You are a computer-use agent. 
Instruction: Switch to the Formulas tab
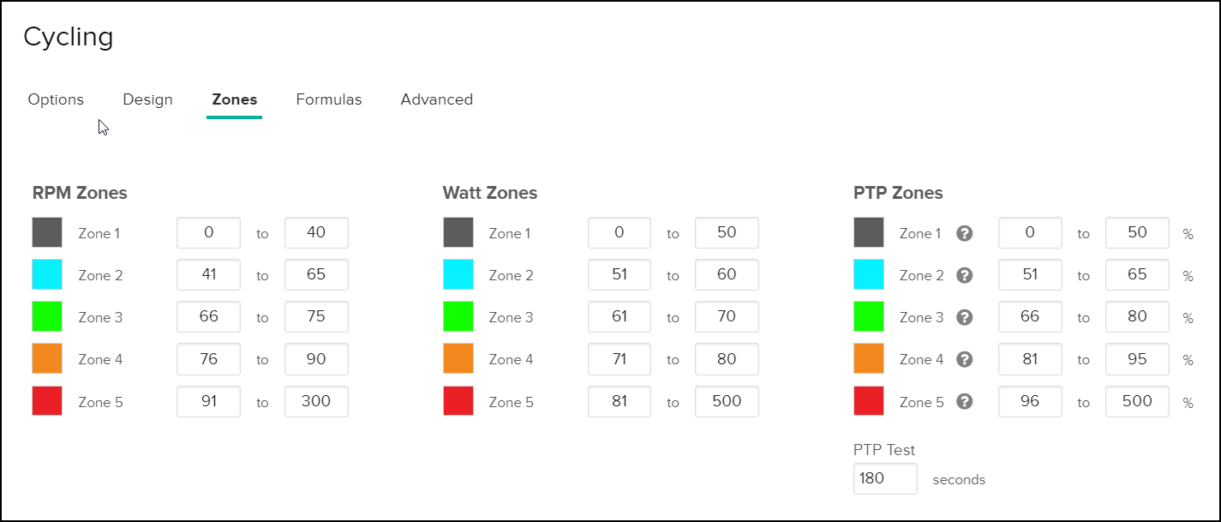(x=329, y=99)
